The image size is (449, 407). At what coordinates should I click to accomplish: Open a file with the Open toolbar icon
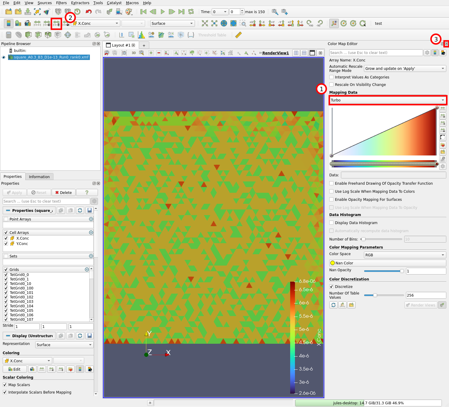[9, 12]
